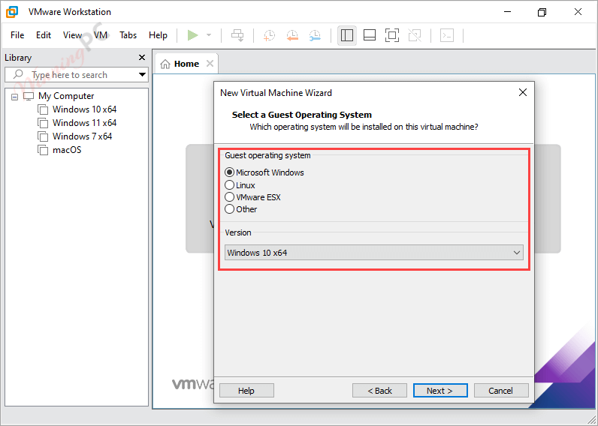Open the View menu
Screen dimensions: 598x426
[x=72, y=35]
